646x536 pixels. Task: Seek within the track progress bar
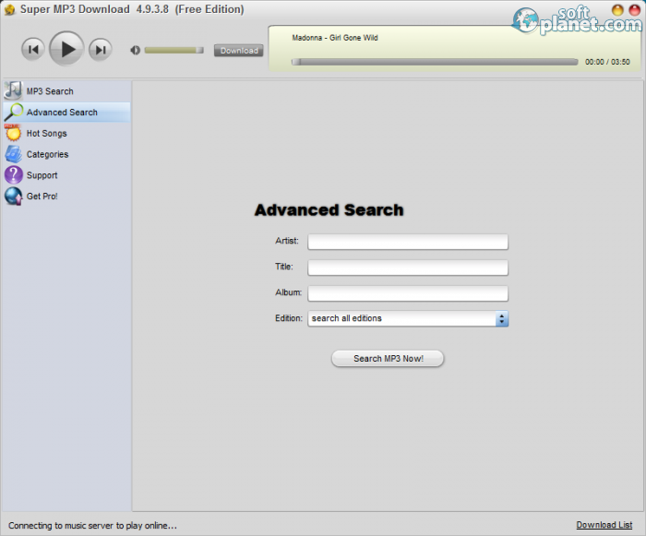[x=435, y=62]
